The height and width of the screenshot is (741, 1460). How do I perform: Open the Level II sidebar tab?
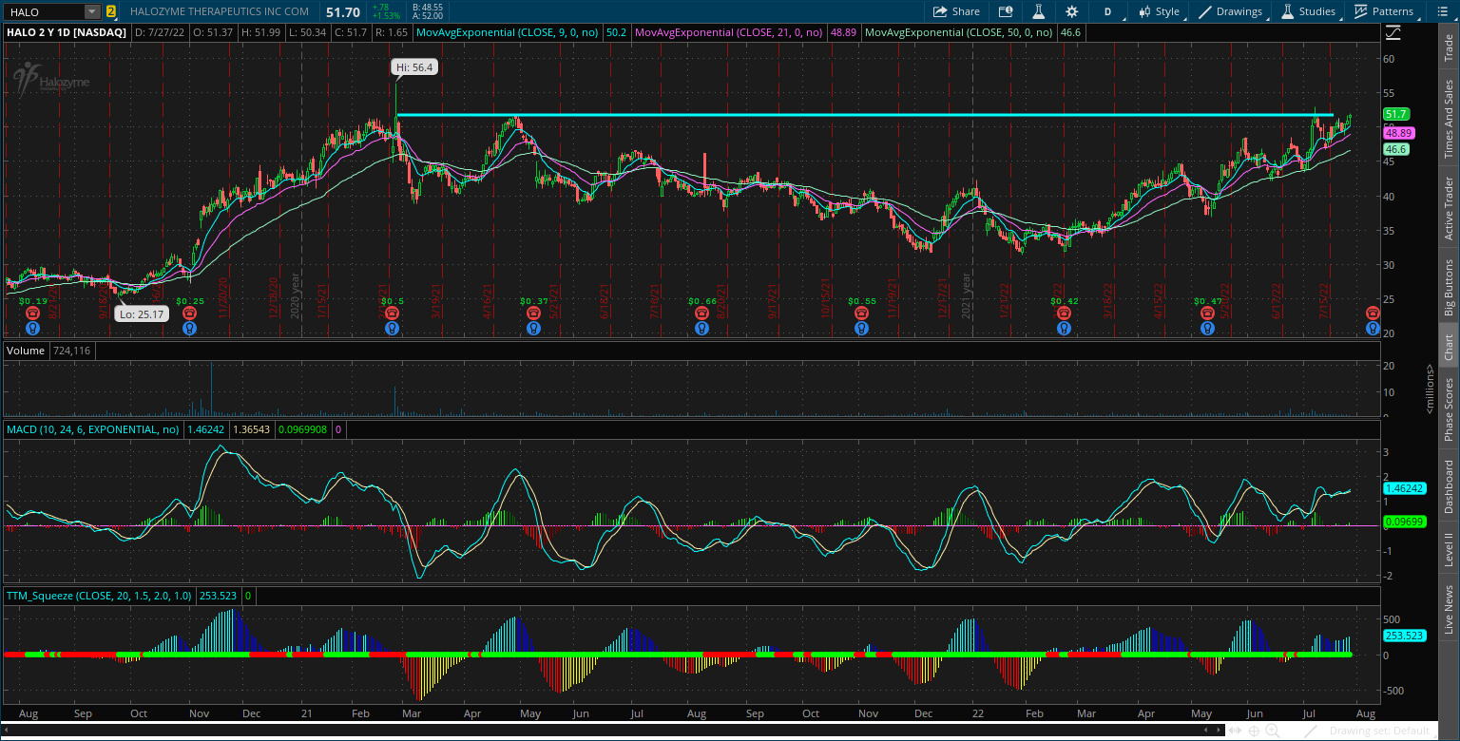coord(1449,549)
